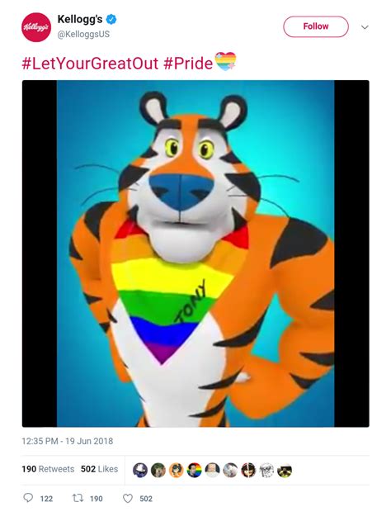Screen dimensions: 391x521
Task: Like the tweet with the heart icon
Action: pyautogui.click(x=128, y=498)
